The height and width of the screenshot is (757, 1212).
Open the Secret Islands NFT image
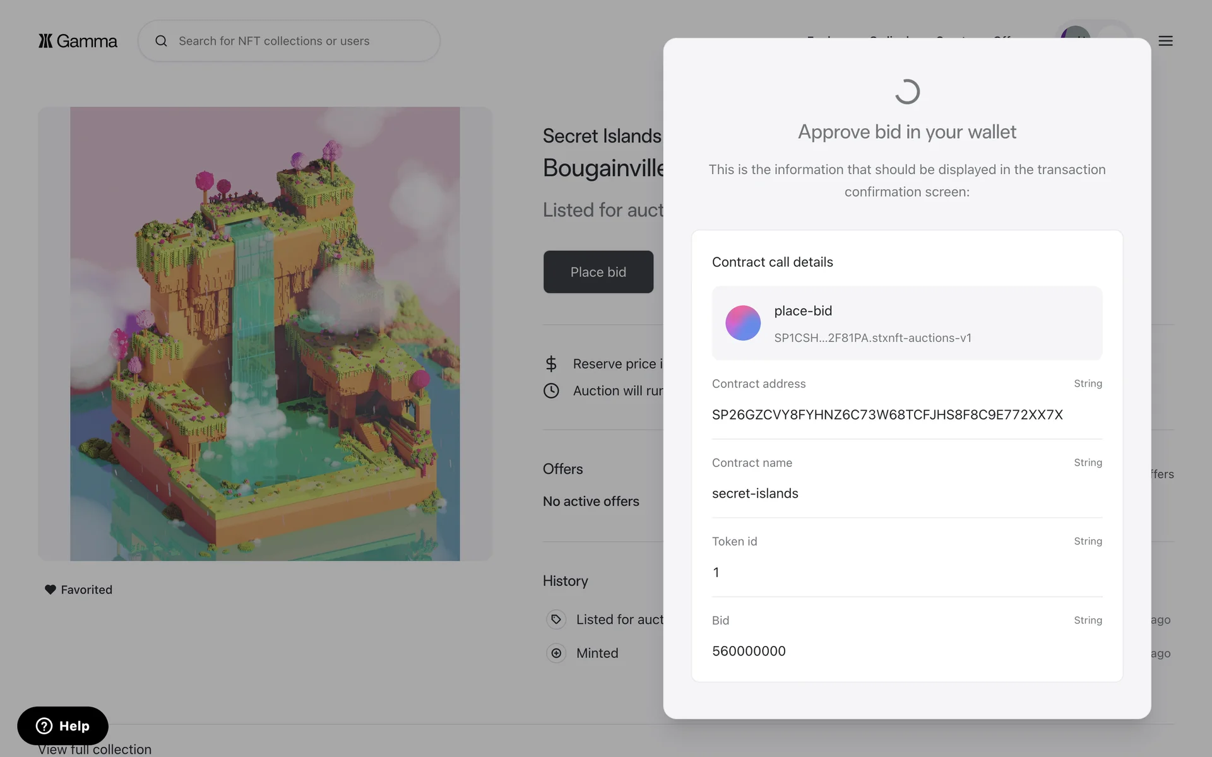click(264, 333)
